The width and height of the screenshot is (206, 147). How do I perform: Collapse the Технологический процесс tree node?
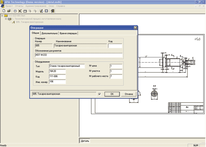click(x=5, y=19)
